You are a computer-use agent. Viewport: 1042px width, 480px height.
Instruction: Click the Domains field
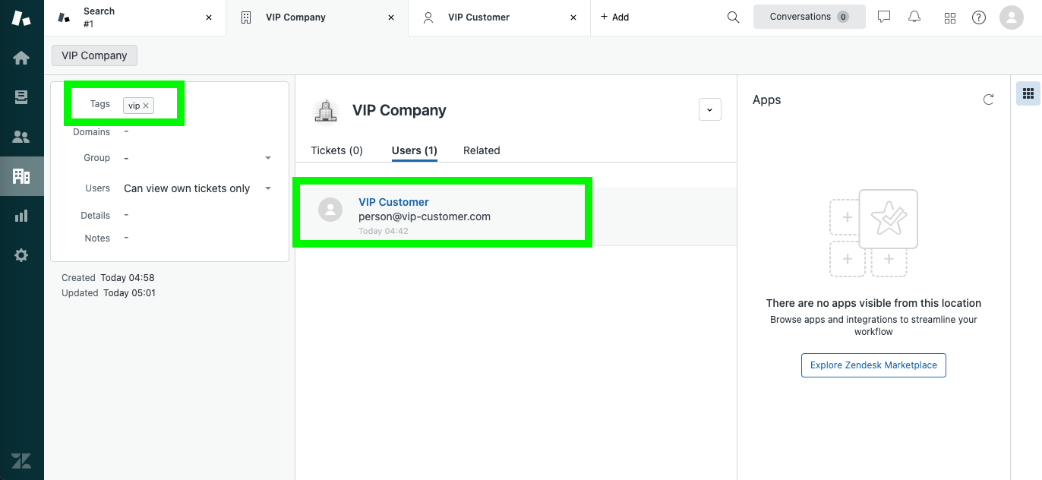[197, 131]
